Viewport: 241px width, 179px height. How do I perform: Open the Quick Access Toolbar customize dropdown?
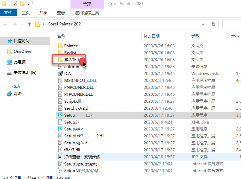28,4
